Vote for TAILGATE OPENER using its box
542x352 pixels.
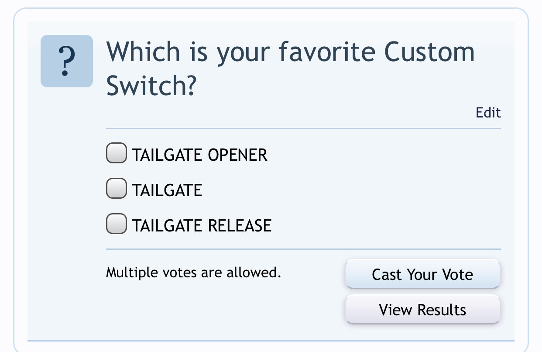pos(117,153)
